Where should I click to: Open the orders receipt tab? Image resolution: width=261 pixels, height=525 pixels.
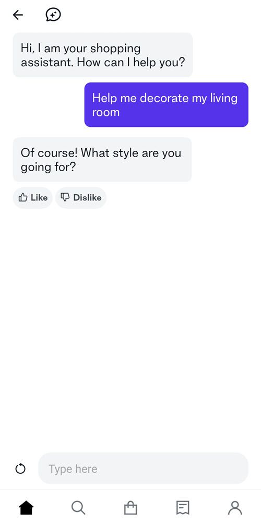183,508
